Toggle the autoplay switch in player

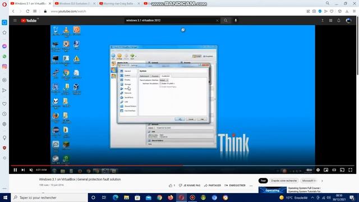point(309,170)
